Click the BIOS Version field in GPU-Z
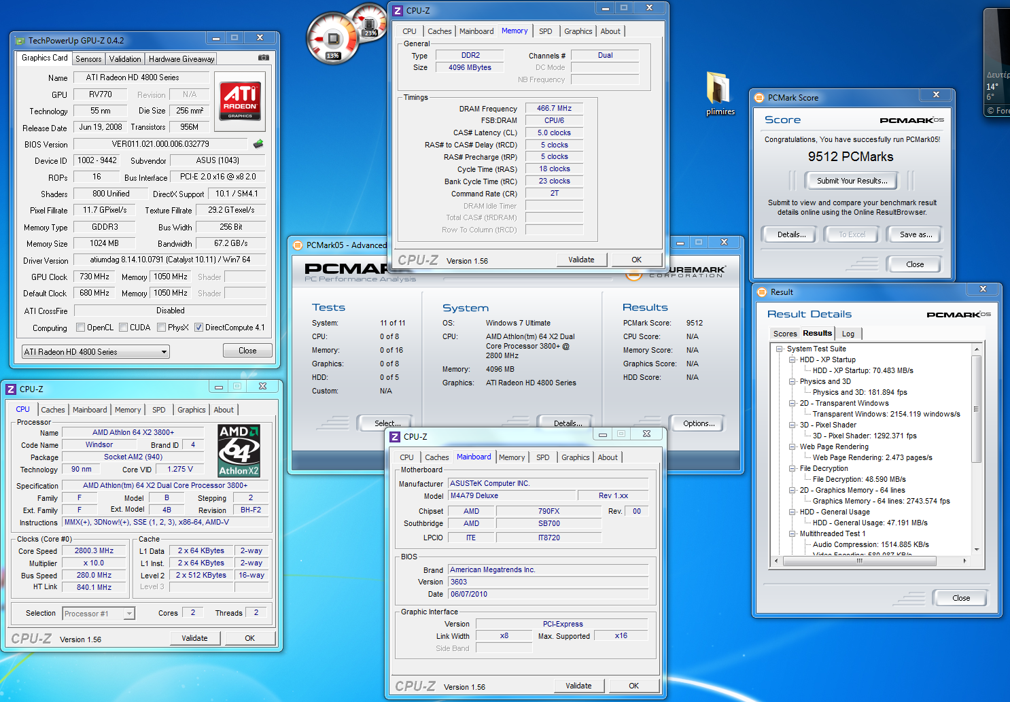Image resolution: width=1010 pixels, height=702 pixels. (160, 144)
